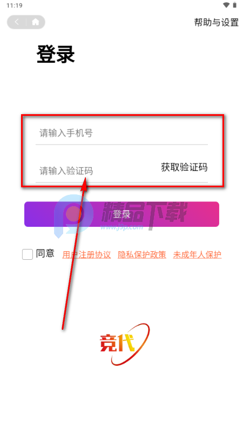Viewport: 243px width, 433px height.
Task: Tap the 竞代 logo at the bottom
Action: pos(125,344)
